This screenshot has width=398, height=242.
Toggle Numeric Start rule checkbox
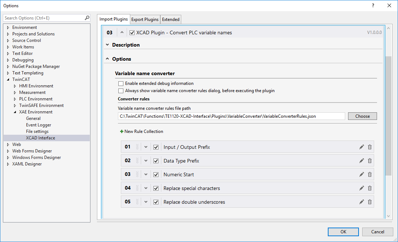click(x=156, y=174)
